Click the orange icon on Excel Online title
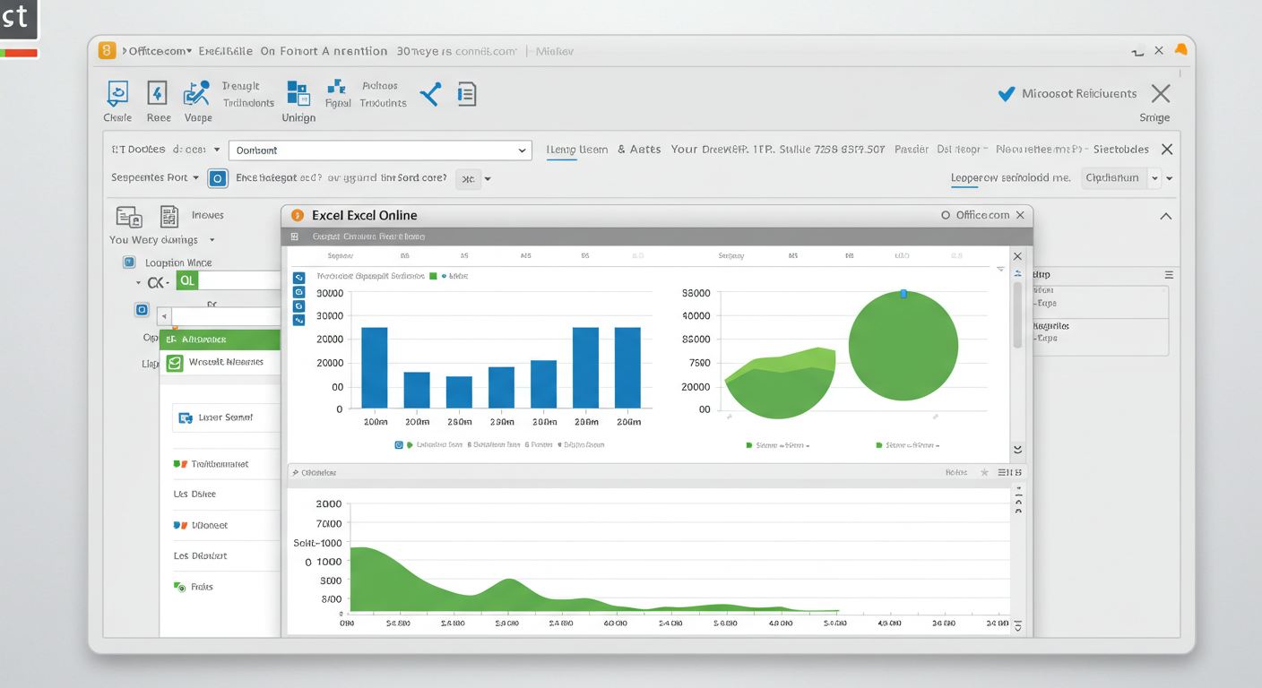The height and width of the screenshot is (688, 1262). click(x=298, y=216)
